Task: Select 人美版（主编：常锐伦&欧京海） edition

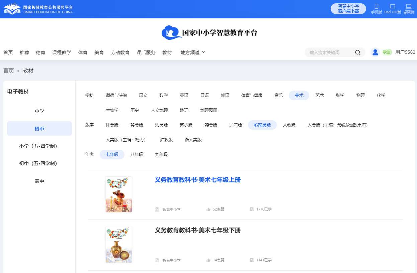Action: click(x=337, y=125)
